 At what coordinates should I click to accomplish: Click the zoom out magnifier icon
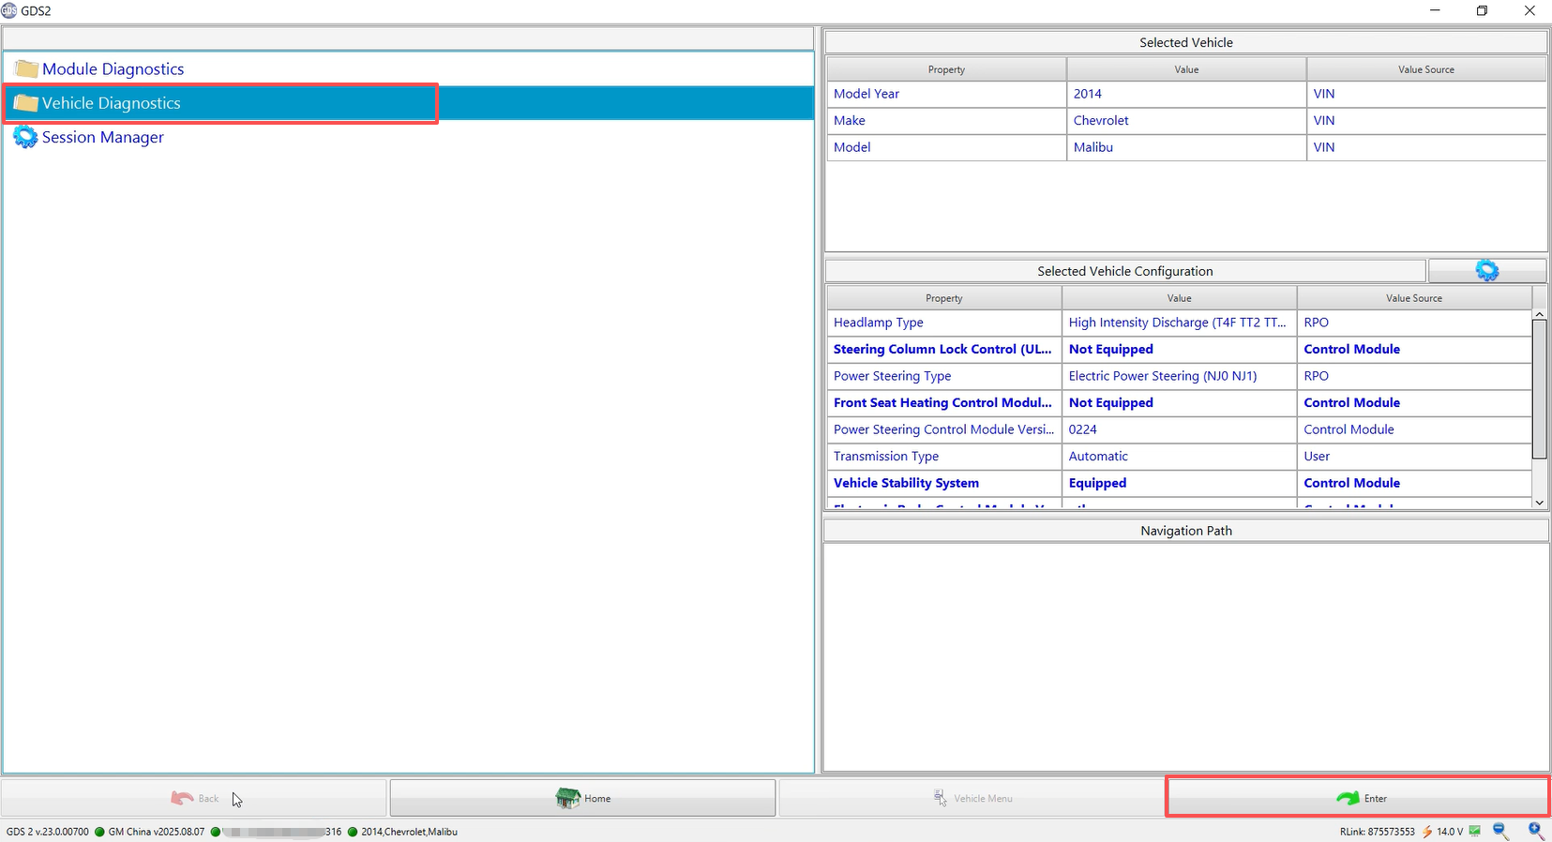[x=1500, y=831]
